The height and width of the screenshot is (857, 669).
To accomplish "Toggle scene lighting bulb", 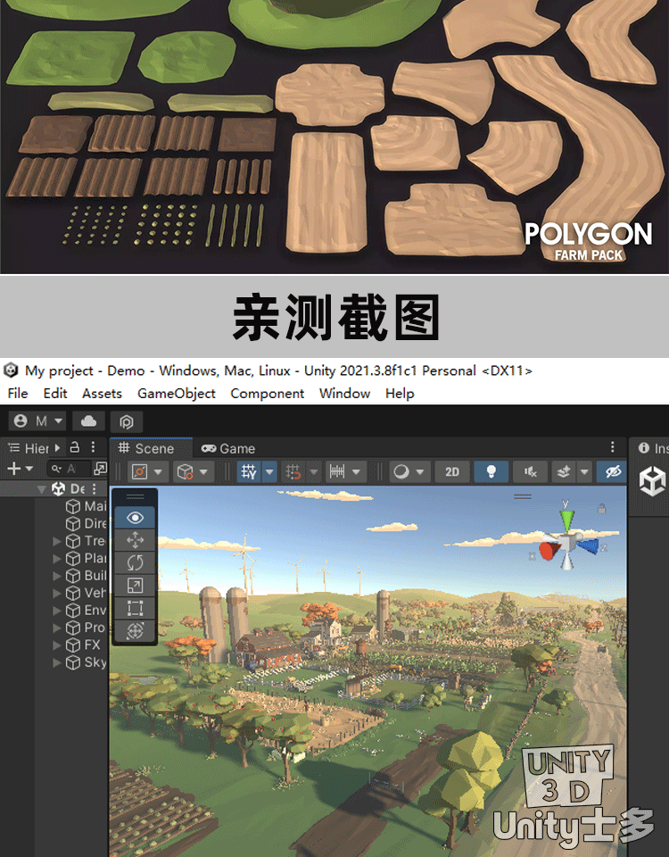I will click(491, 471).
